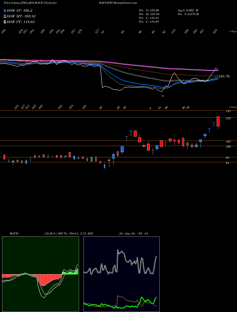
Task: Click the 128 price level label
Action: coord(228,119)
